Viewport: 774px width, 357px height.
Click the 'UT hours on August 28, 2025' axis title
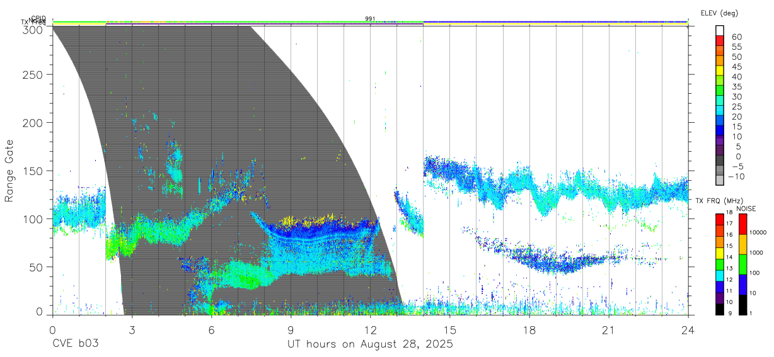[370, 345]
